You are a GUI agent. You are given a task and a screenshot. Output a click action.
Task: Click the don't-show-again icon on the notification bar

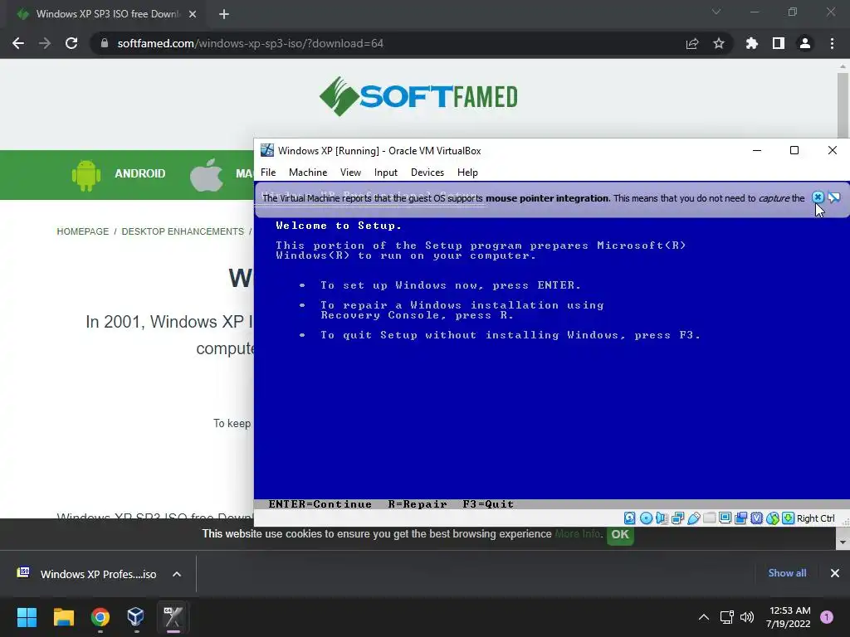tap(834, 197)
